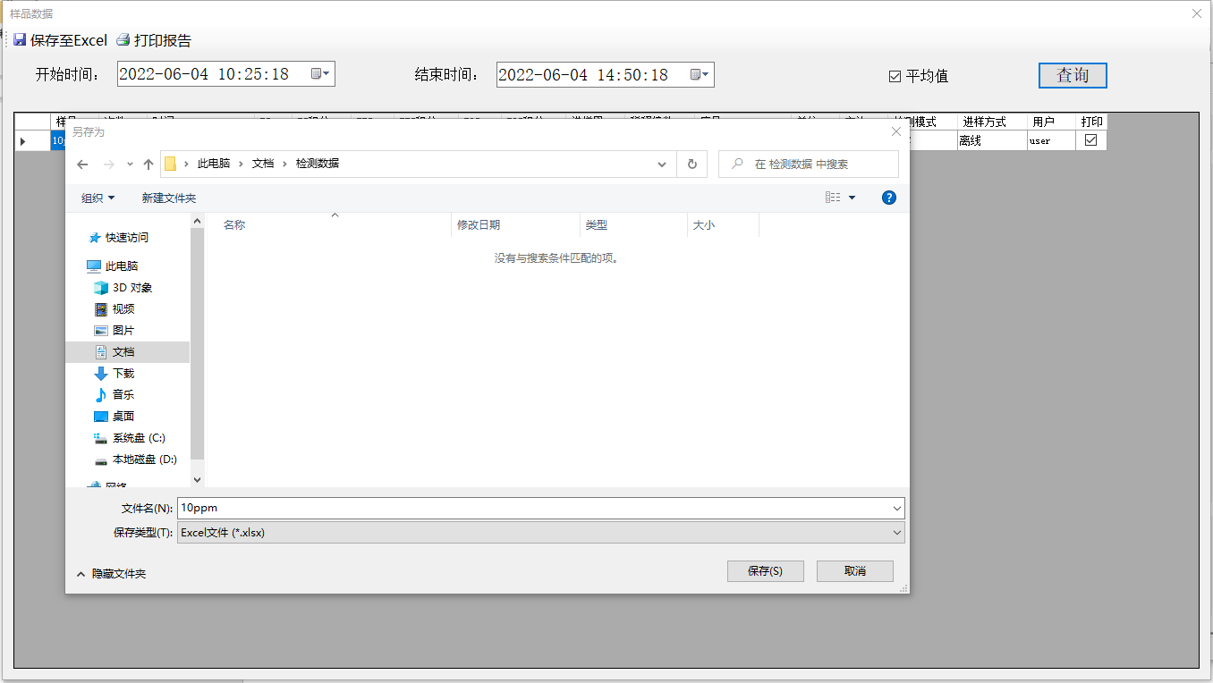Select 检测数据 in the address breadcrumb
1213x683 pixels.
(x=318, y=164)
